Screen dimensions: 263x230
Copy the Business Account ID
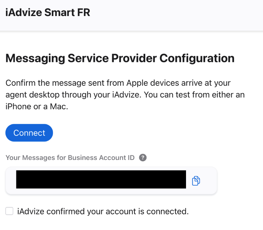[196, 181]
